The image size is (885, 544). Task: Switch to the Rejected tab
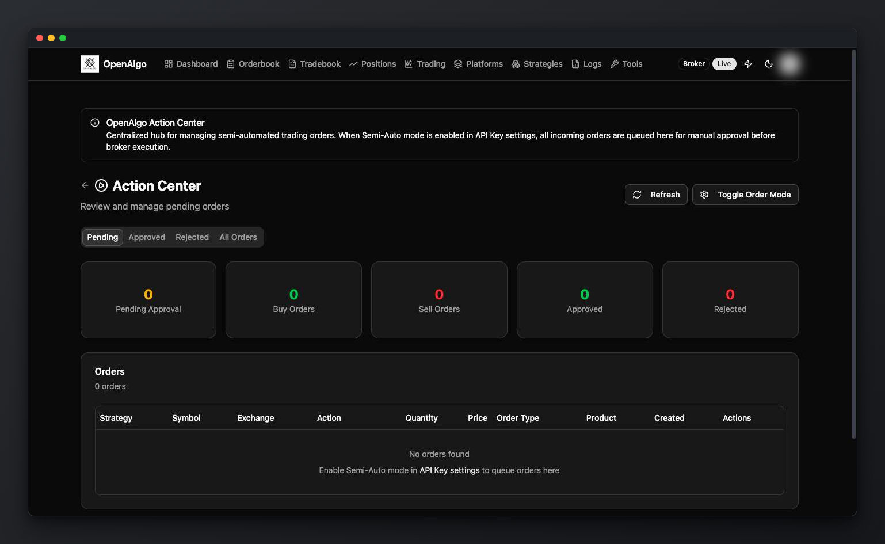point(192,237)
